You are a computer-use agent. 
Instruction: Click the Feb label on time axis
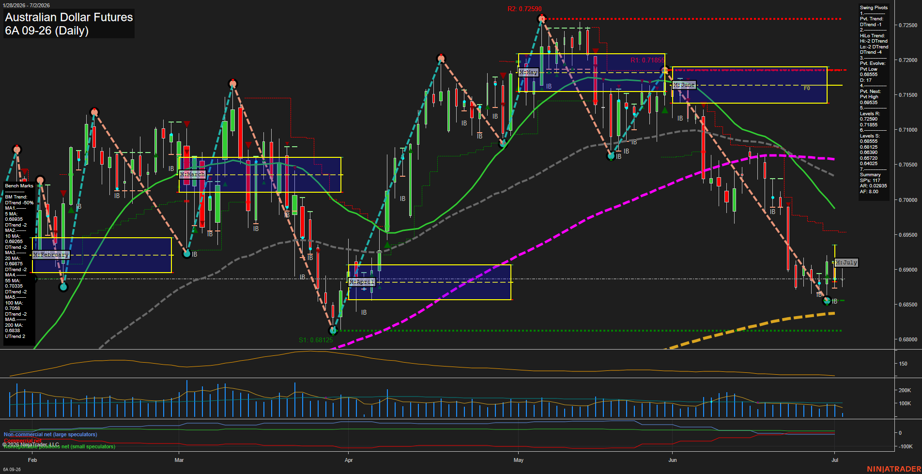(32, 460)
